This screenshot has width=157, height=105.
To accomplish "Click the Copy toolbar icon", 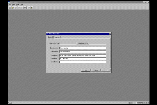I will (x=22, y=8).
